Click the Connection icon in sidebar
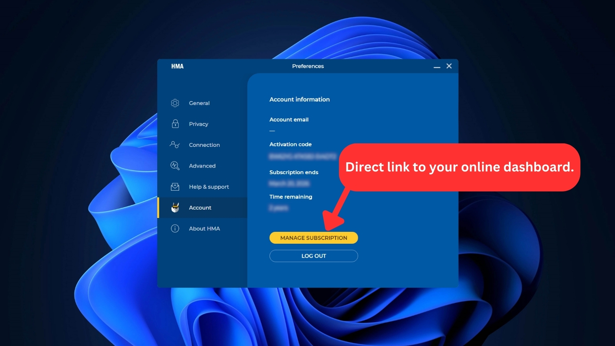Viewport: 615px width, 346px height. (x=175, y=145)
